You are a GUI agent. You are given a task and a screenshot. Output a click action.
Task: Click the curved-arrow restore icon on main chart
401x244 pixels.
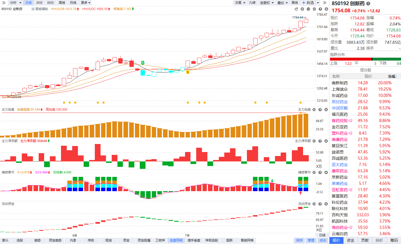(296, 9)
